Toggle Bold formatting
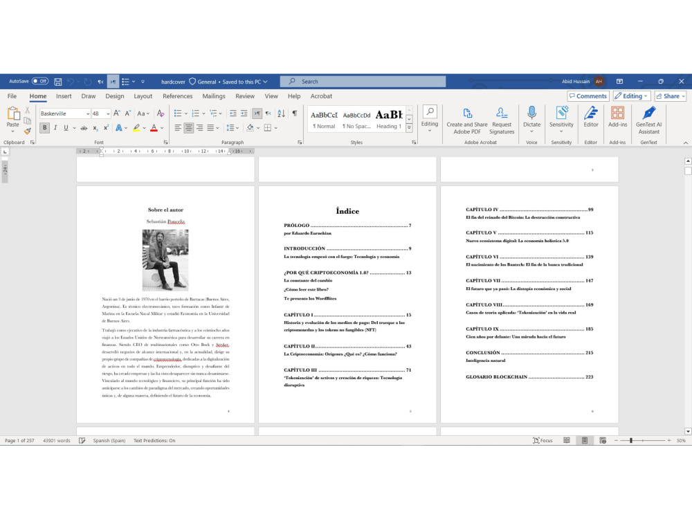Viewport: 692px width, 519px height. tap(44, 128)
